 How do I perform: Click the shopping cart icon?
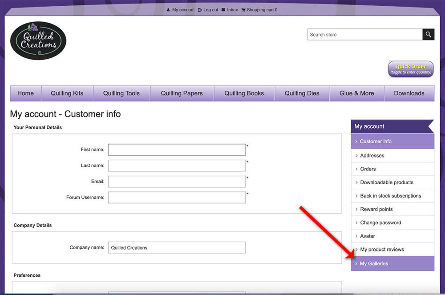(243, 10)
